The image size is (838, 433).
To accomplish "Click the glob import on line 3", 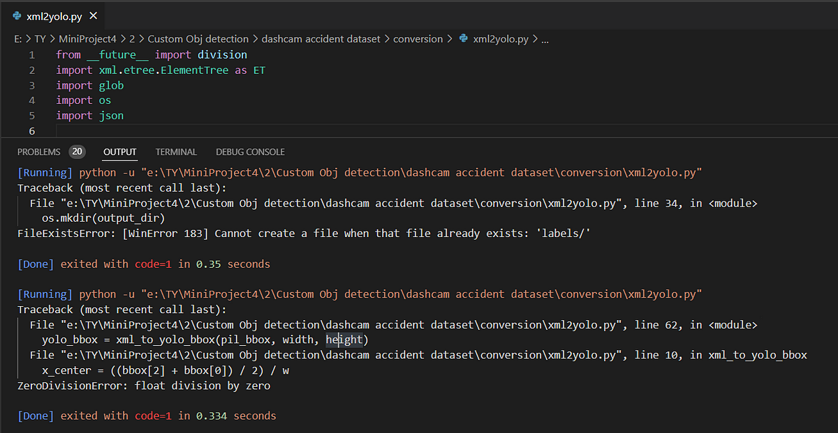I will (111, 85).
